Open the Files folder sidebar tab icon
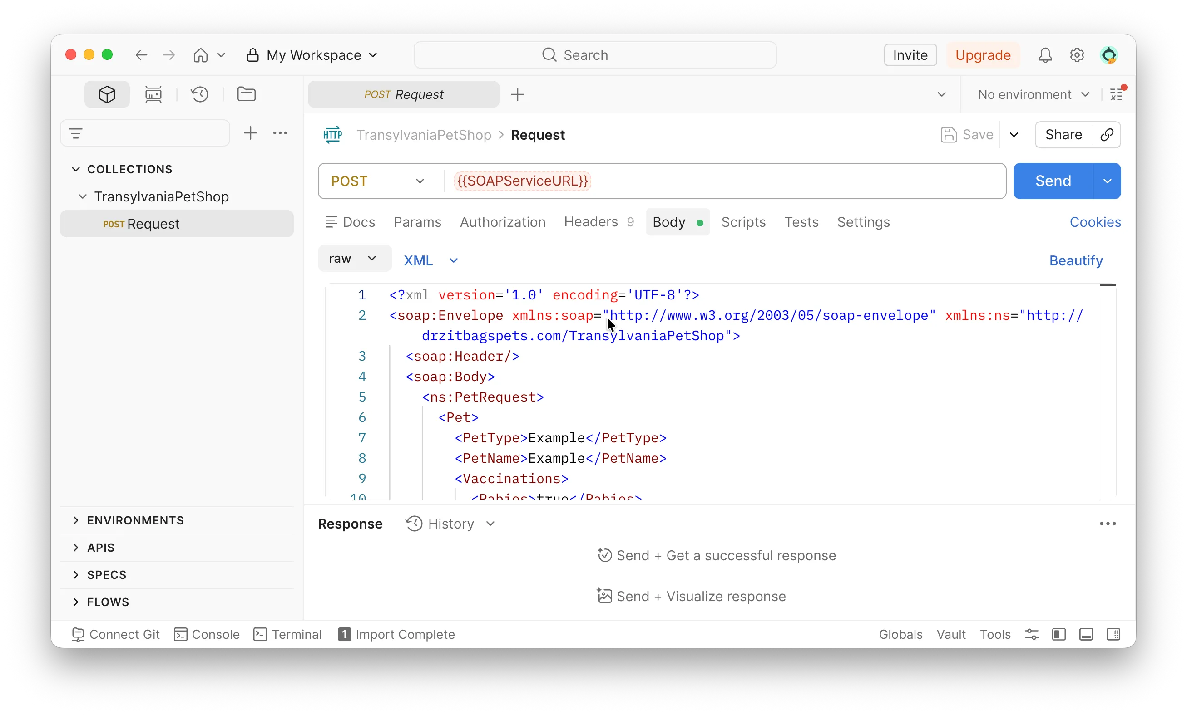1187x715 pixels. (246, 94)
